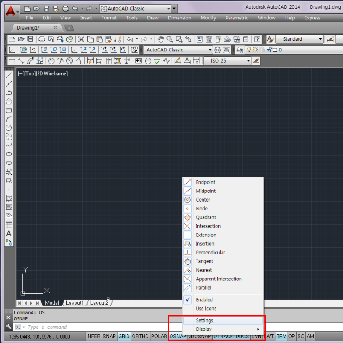This screenshot has height=343, width=343.
Task: Toggle QP quick properties in status bar
Action: [x=292, y=336]
